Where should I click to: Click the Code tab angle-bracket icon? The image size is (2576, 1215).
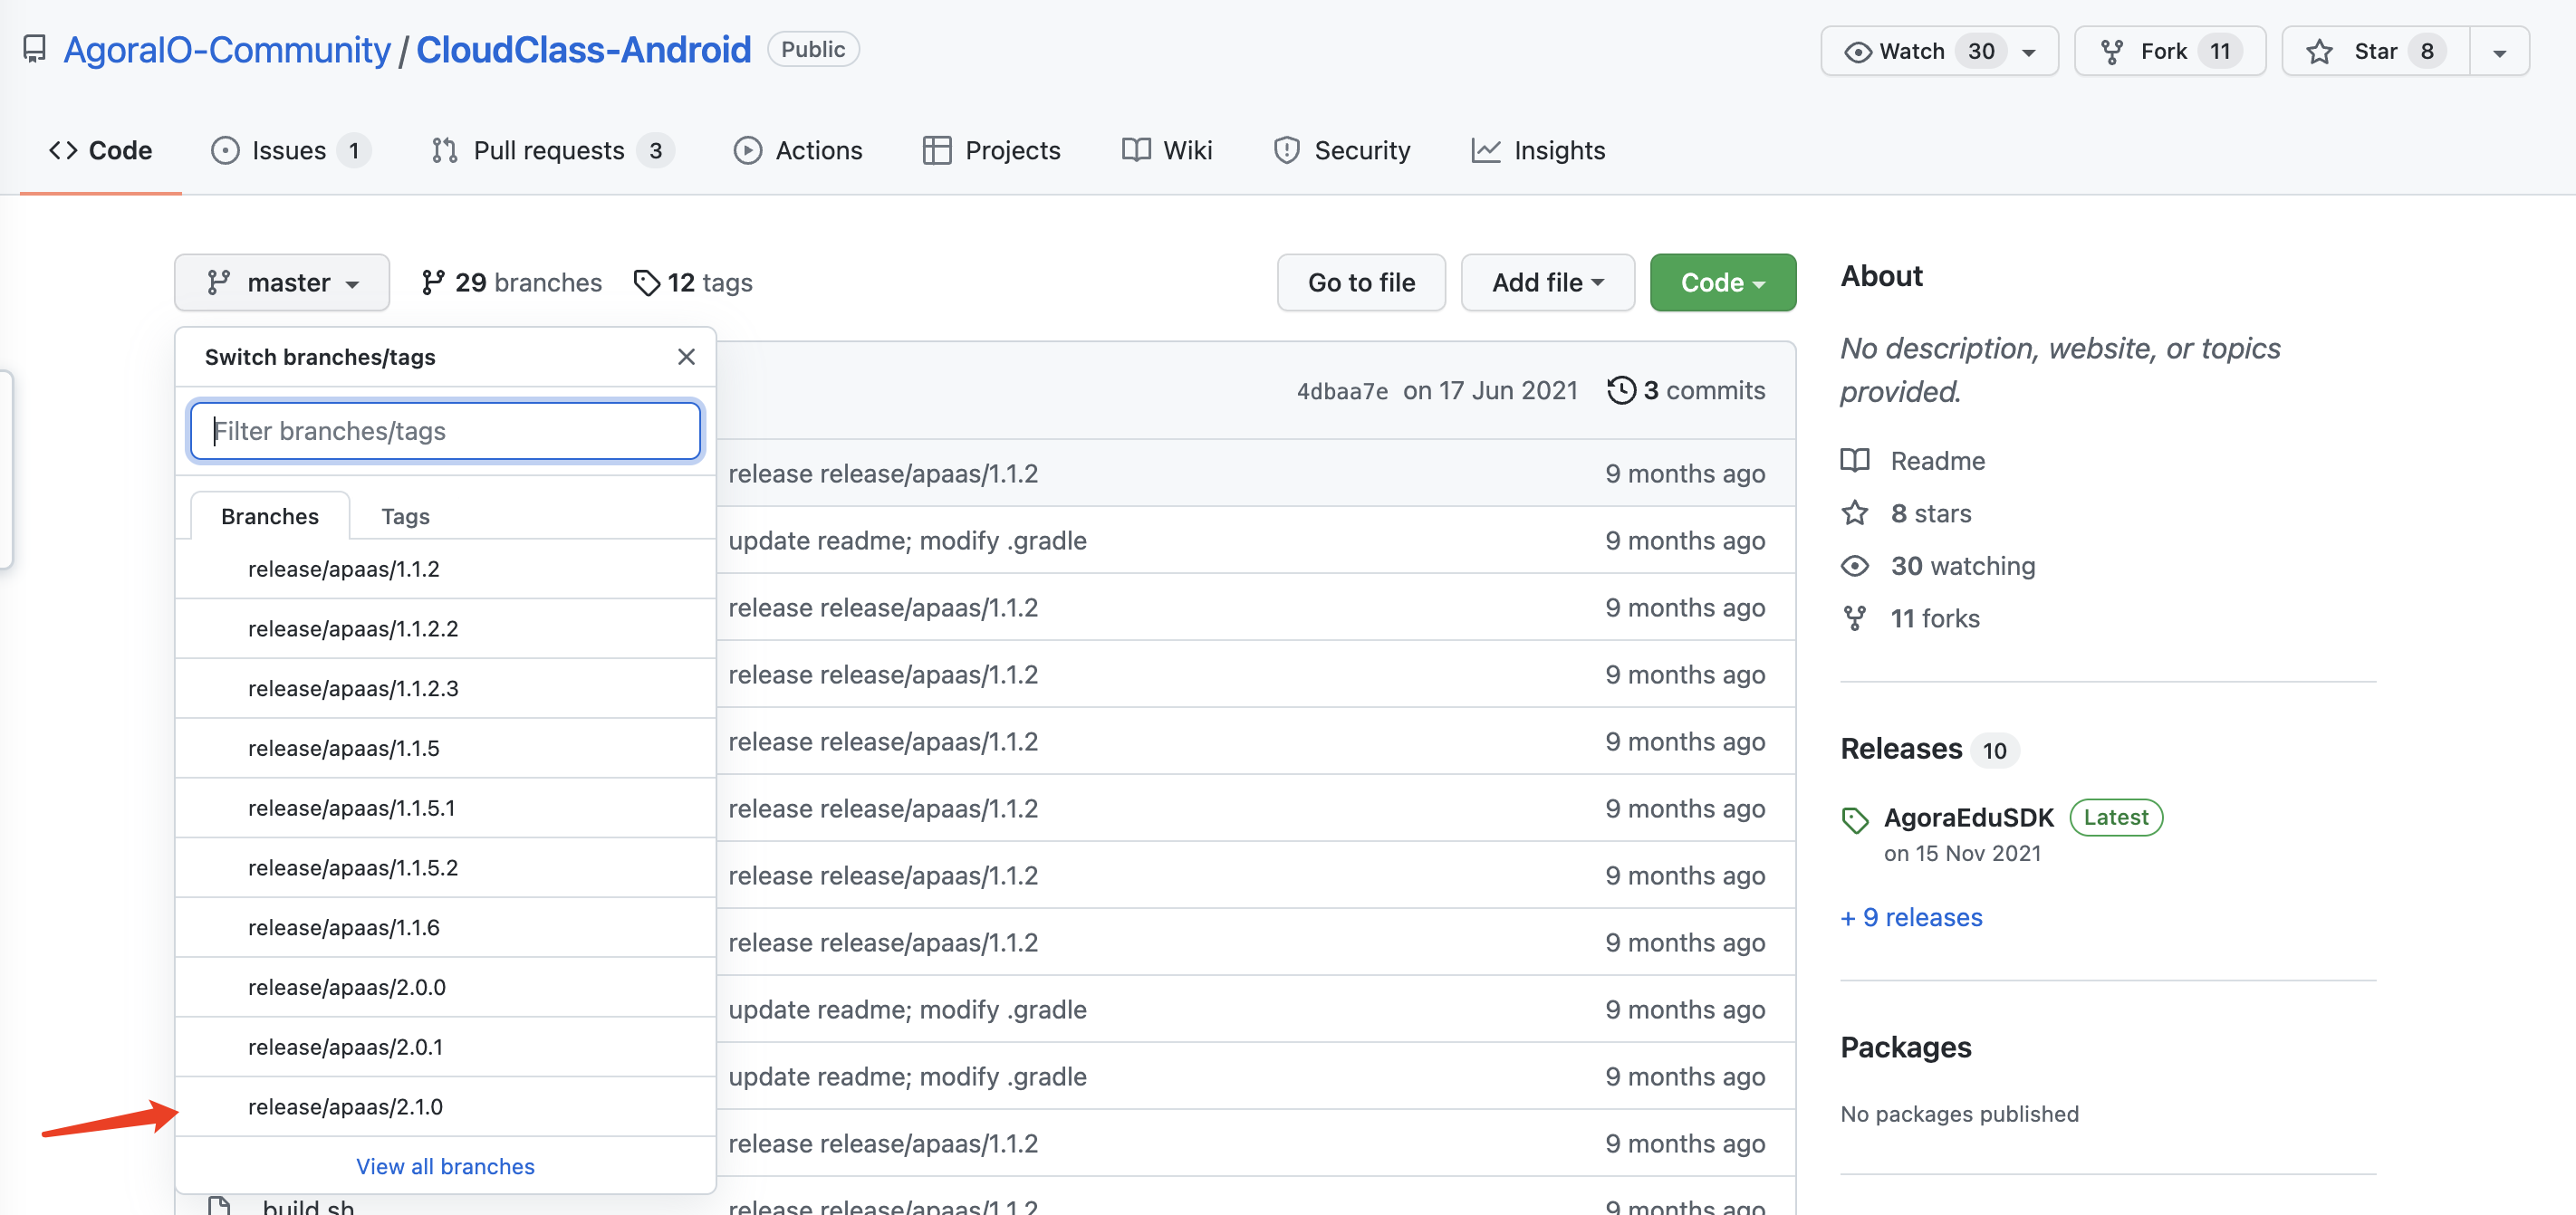[63, 151]
